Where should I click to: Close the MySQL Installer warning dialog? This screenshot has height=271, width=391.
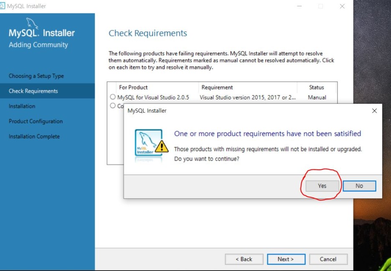click(x=374, y=111)
